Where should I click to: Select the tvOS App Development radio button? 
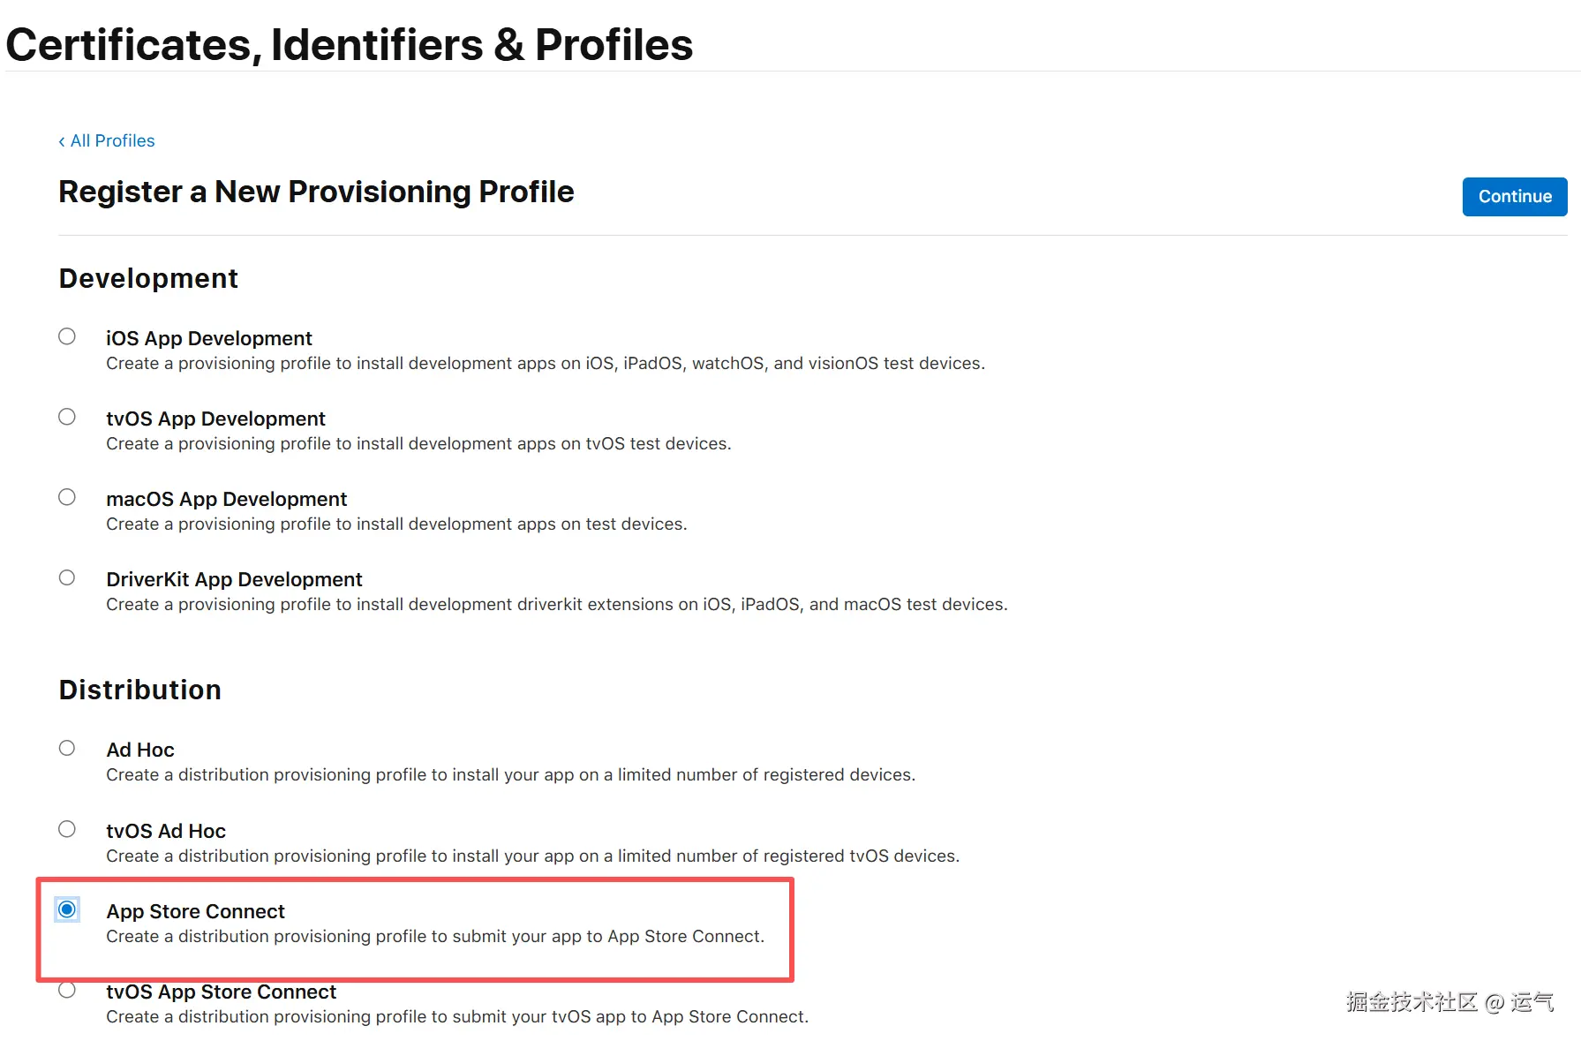(x=67, y=417)
